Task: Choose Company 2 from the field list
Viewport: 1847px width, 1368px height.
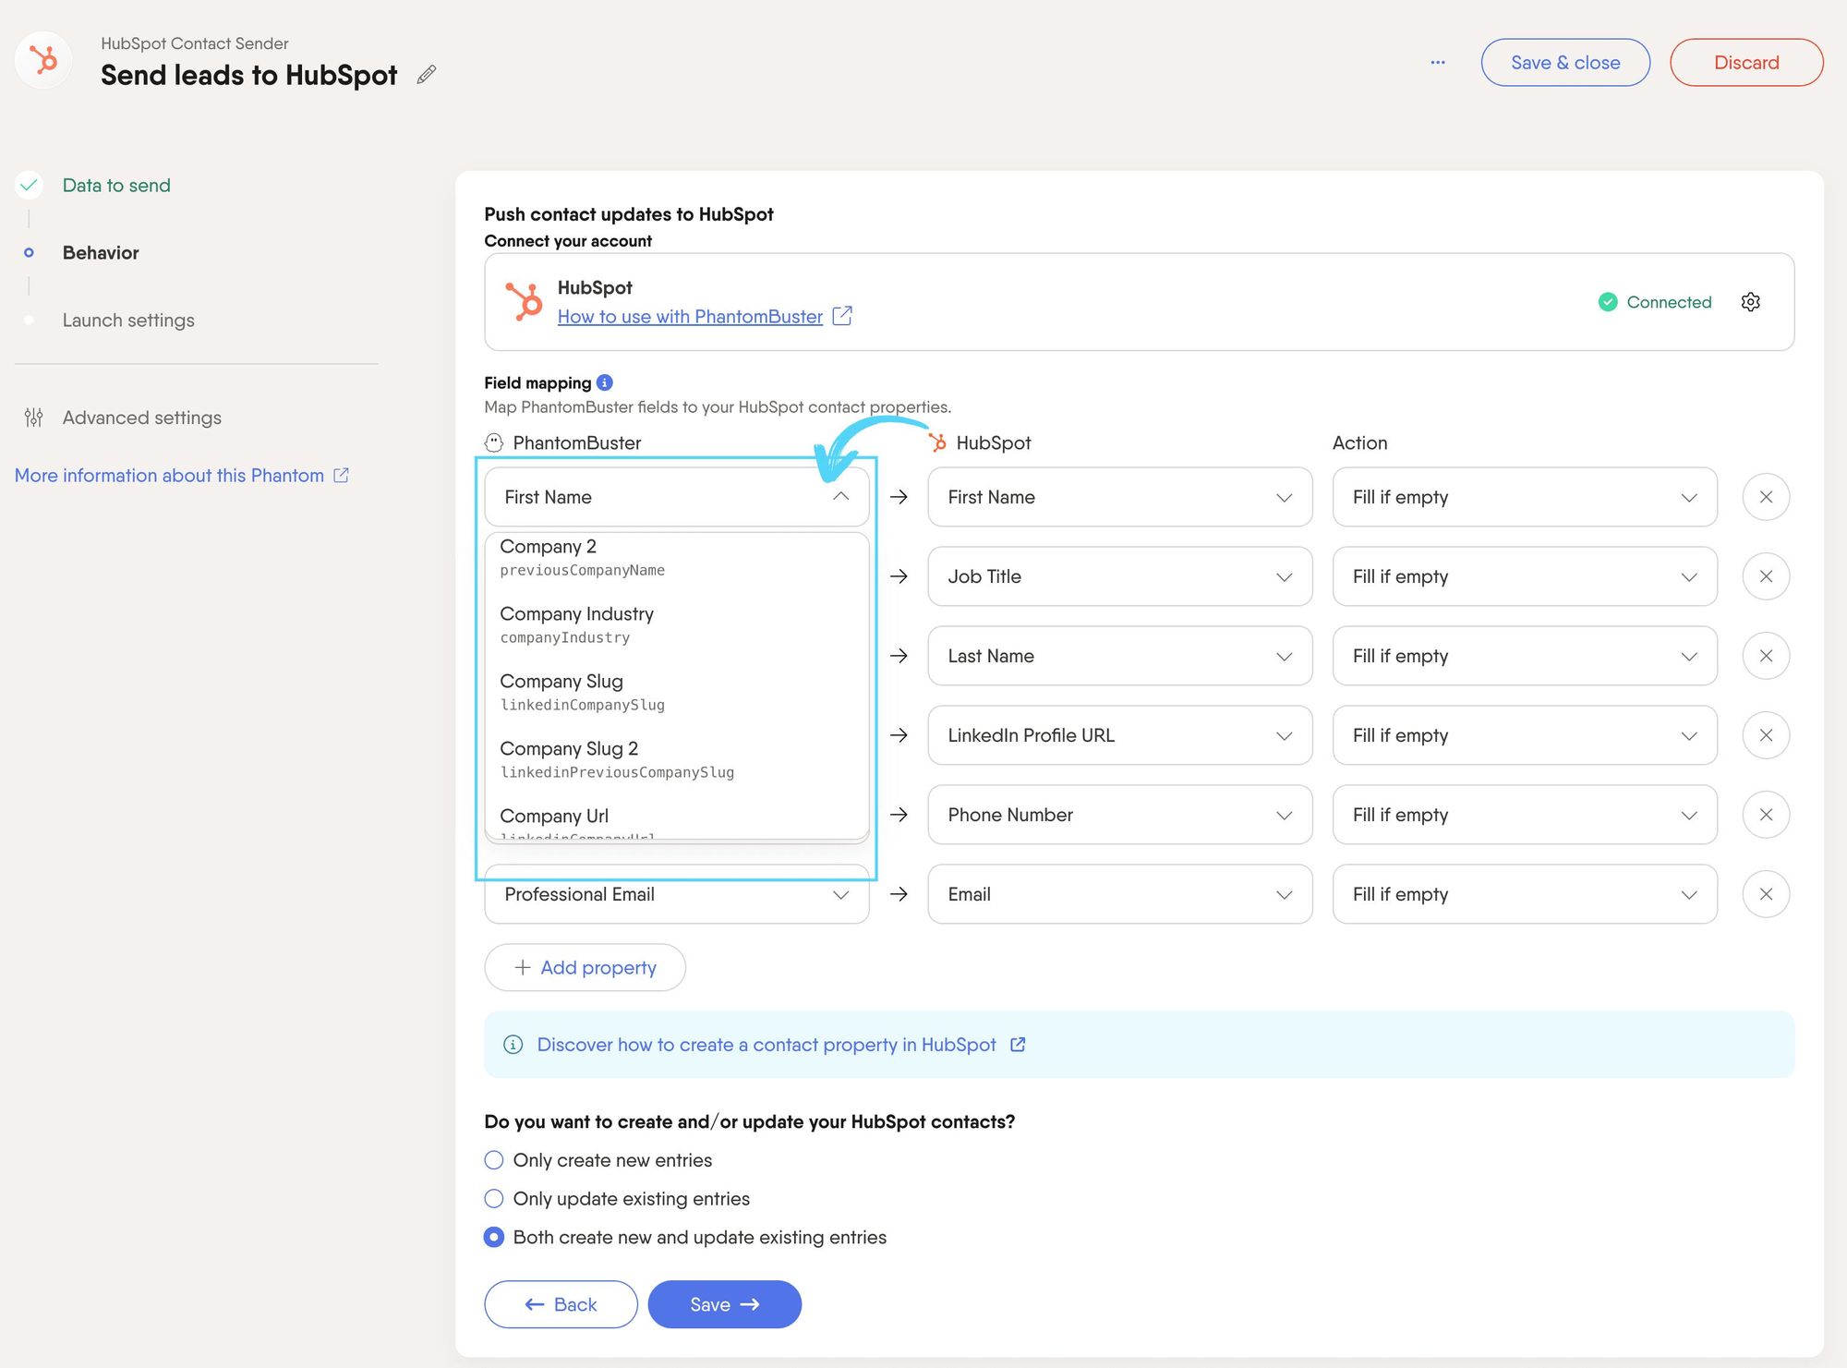Action: (677, 557)
